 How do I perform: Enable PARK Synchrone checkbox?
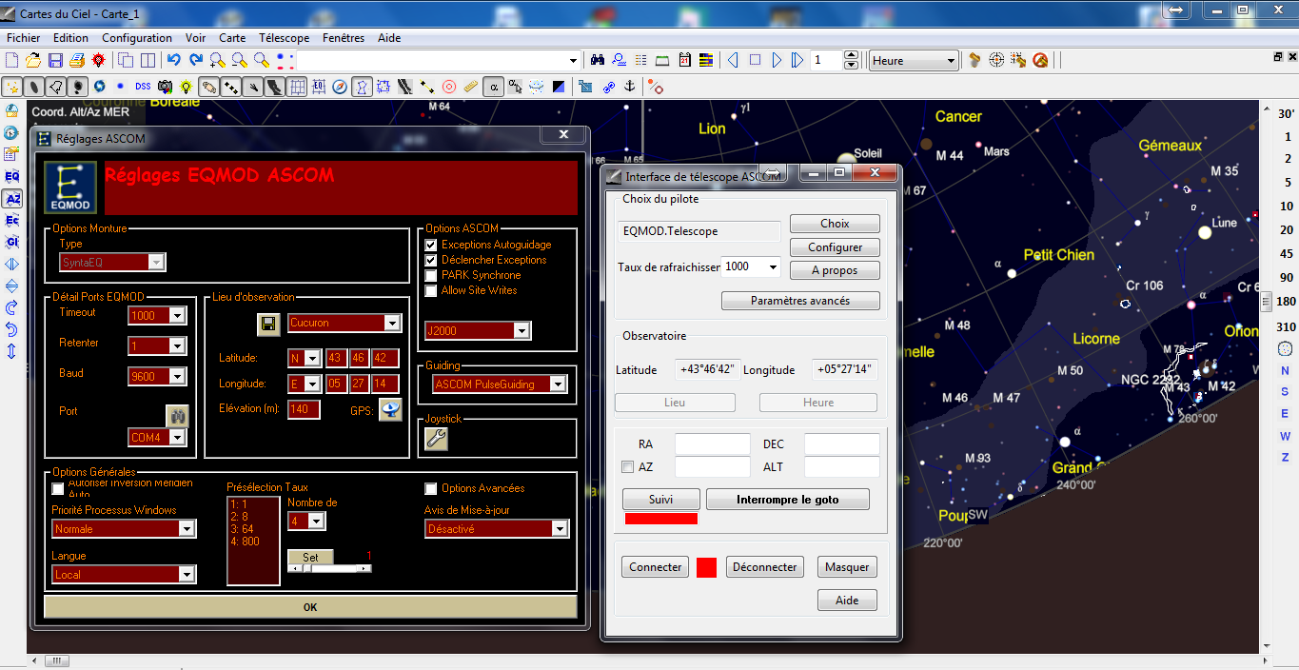point(431,275)
